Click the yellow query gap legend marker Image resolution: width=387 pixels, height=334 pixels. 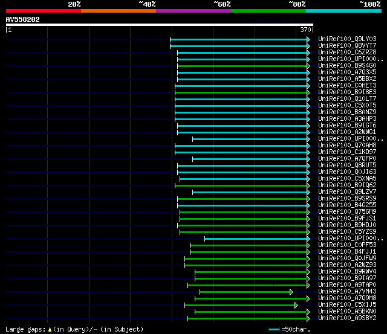[50, 330]
